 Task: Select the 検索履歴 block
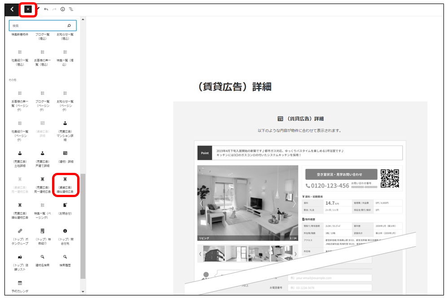click(65, 260)
